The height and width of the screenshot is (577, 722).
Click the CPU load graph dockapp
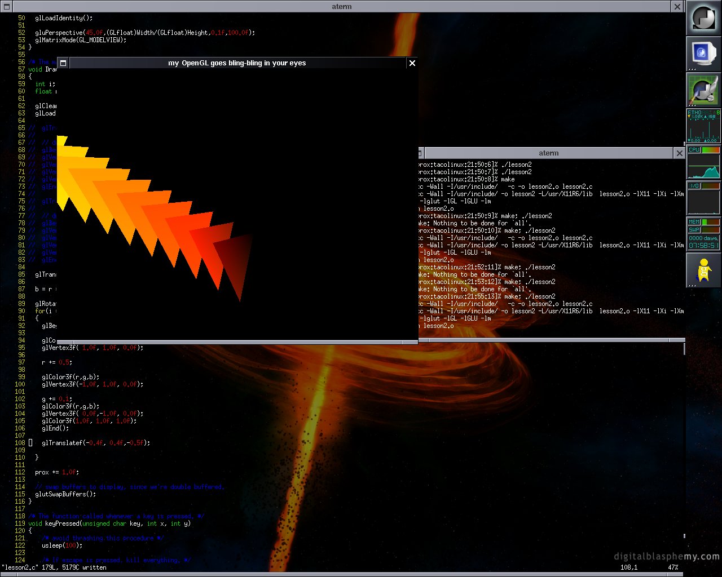tap(703, 162)
